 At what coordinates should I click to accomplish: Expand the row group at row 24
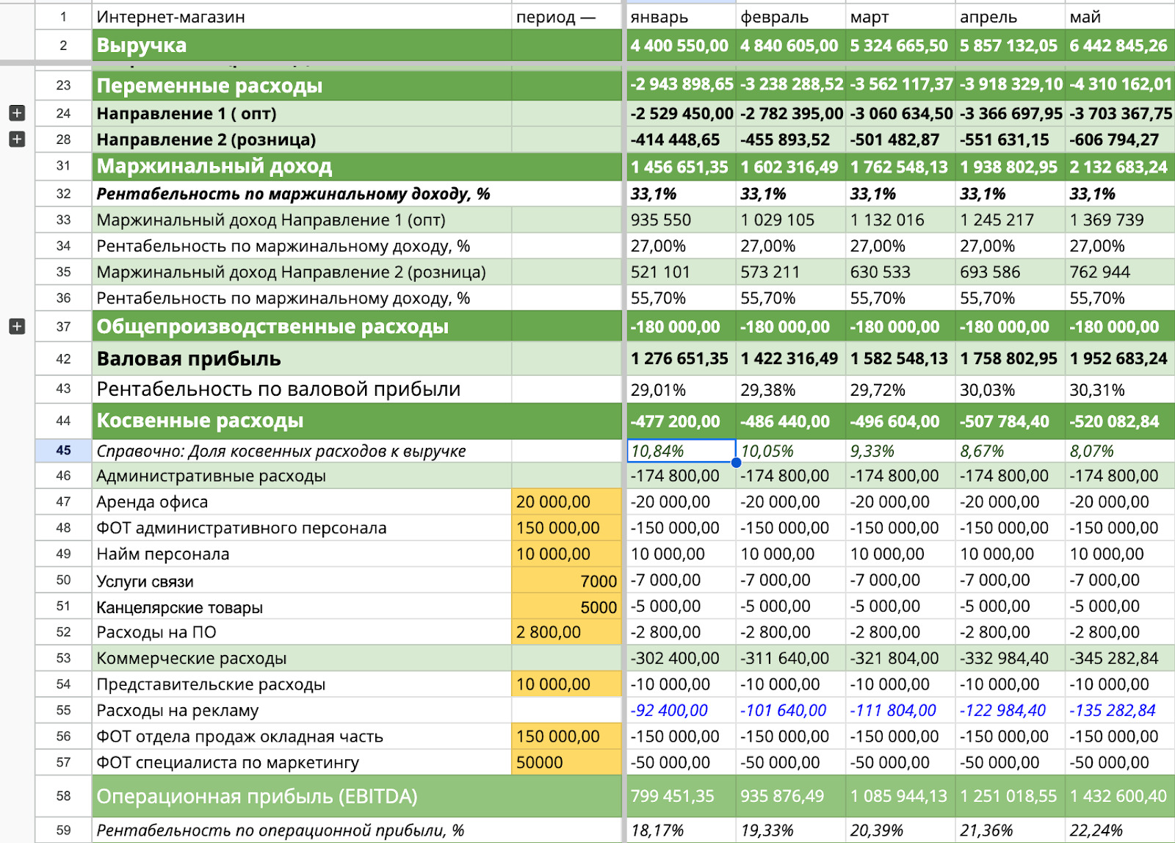17,113
